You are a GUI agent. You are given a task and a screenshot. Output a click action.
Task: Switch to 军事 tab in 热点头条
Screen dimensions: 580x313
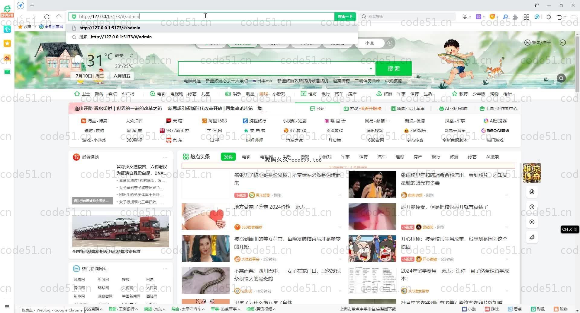coord(345,157)
